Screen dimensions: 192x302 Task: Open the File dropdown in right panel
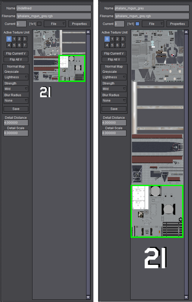153,24
